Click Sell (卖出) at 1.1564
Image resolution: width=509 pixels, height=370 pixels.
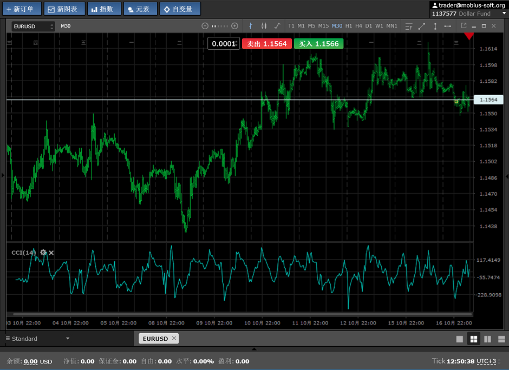(267, 43)
